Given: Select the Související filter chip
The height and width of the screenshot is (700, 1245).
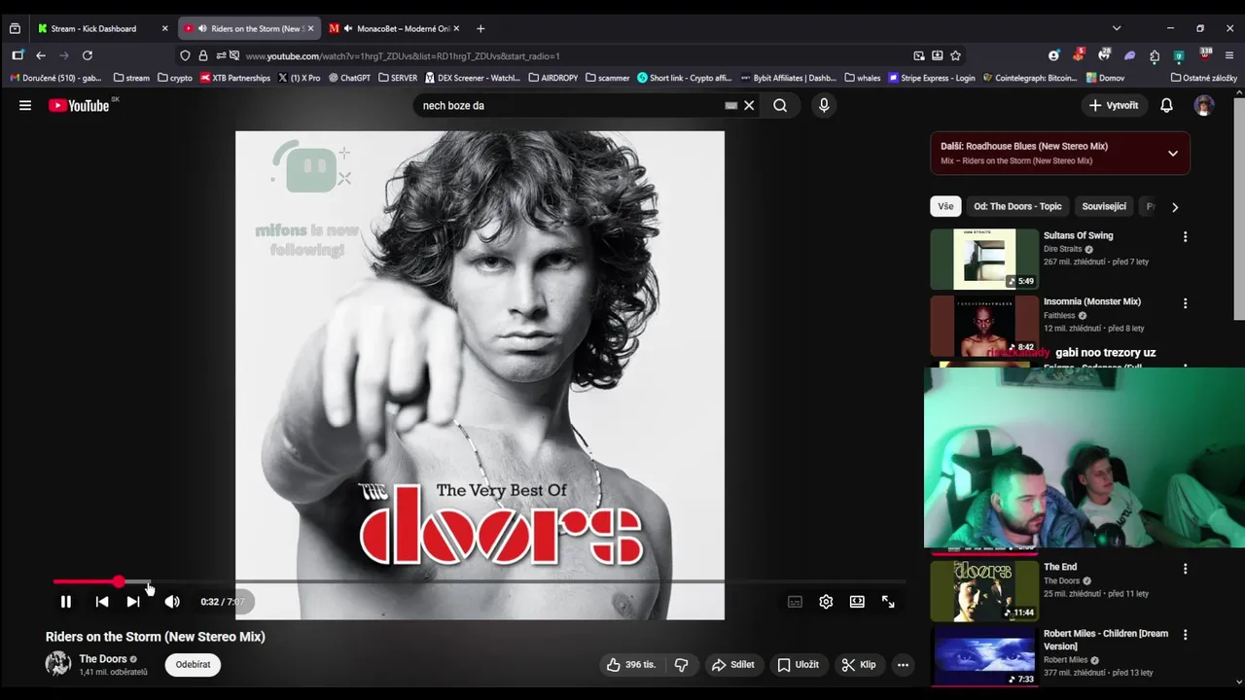Looking at the screenshot, I should tap(1104, 206).
